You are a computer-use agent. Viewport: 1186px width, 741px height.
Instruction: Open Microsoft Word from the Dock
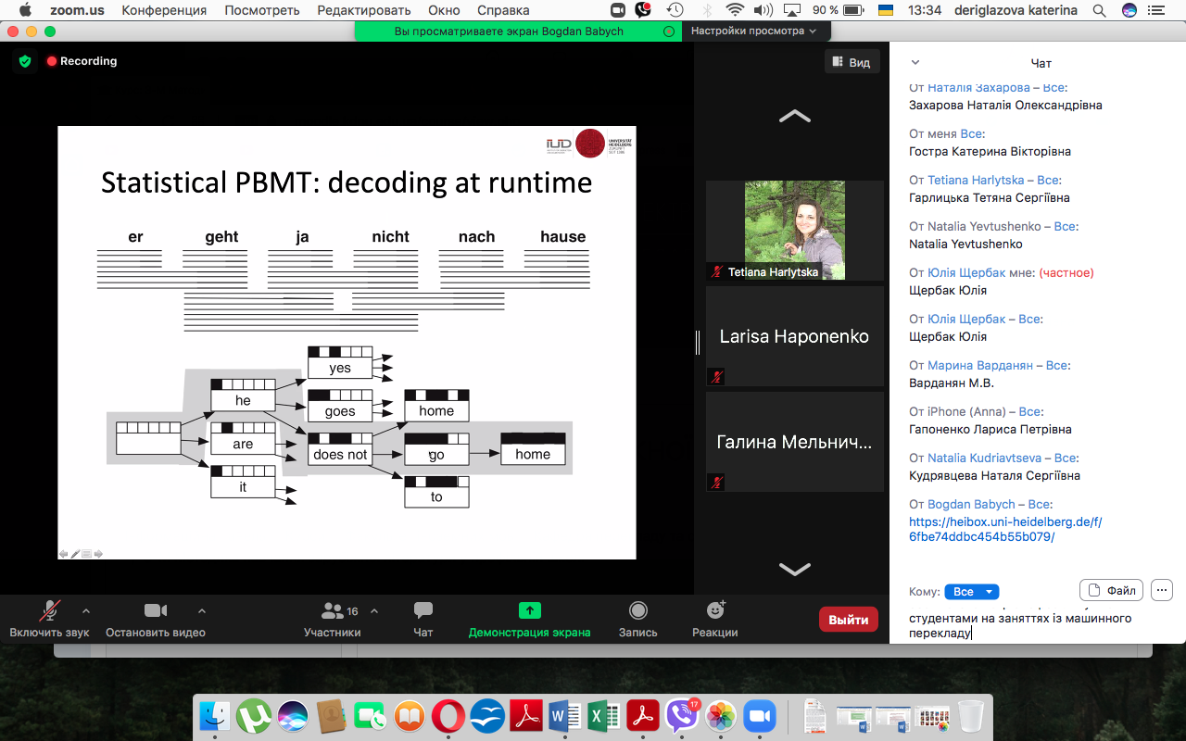564,716
